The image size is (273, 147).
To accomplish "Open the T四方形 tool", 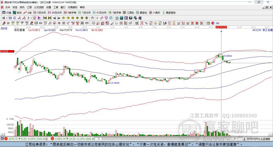I will click(x=85, y=13).
